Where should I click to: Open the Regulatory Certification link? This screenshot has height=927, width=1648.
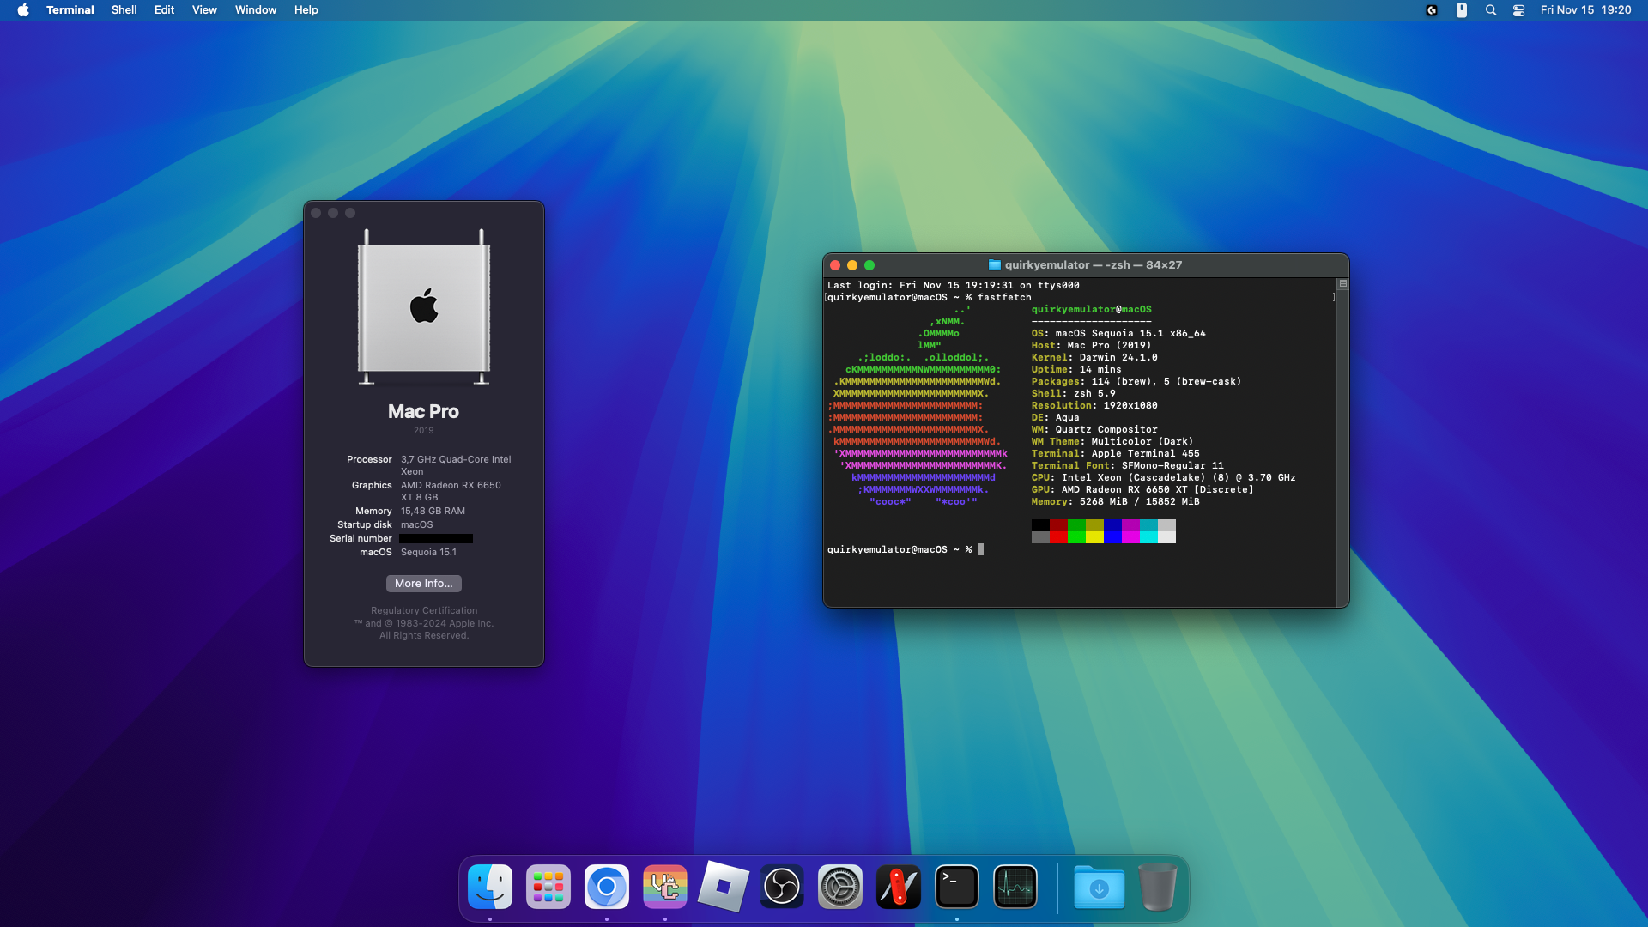click(x=424, y=610)
